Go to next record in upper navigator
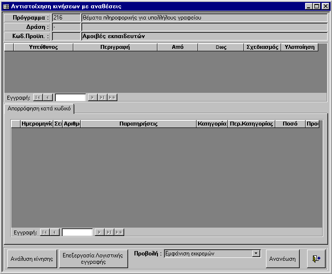332x274 pixels. tap(92, 97)
